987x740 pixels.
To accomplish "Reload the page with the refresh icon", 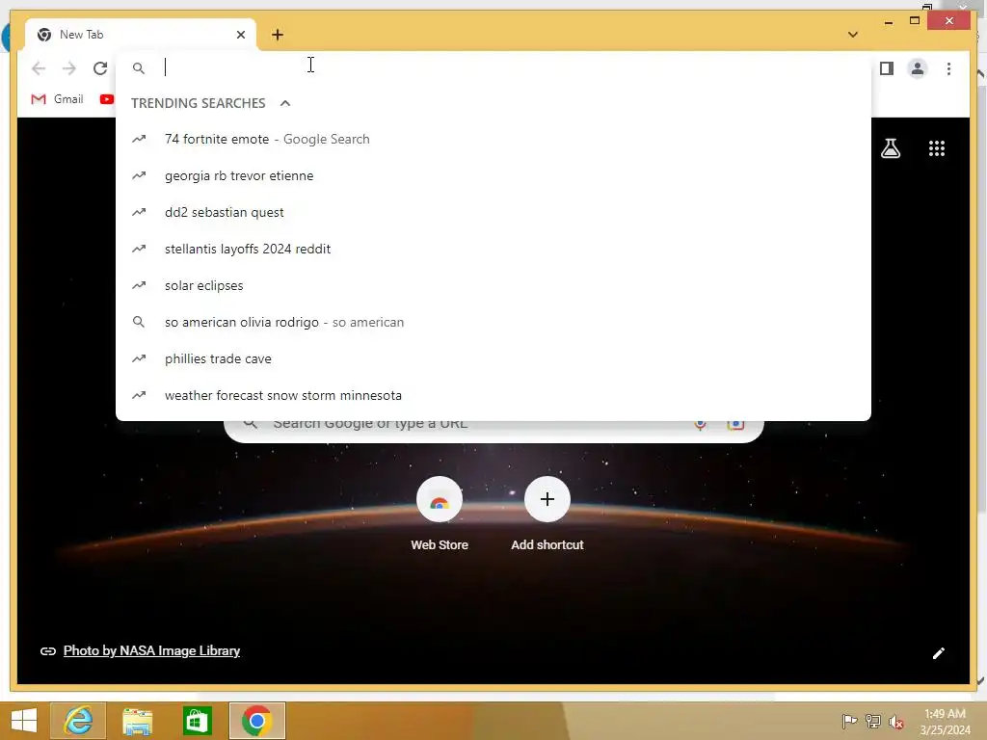I will tap(100, 68).
